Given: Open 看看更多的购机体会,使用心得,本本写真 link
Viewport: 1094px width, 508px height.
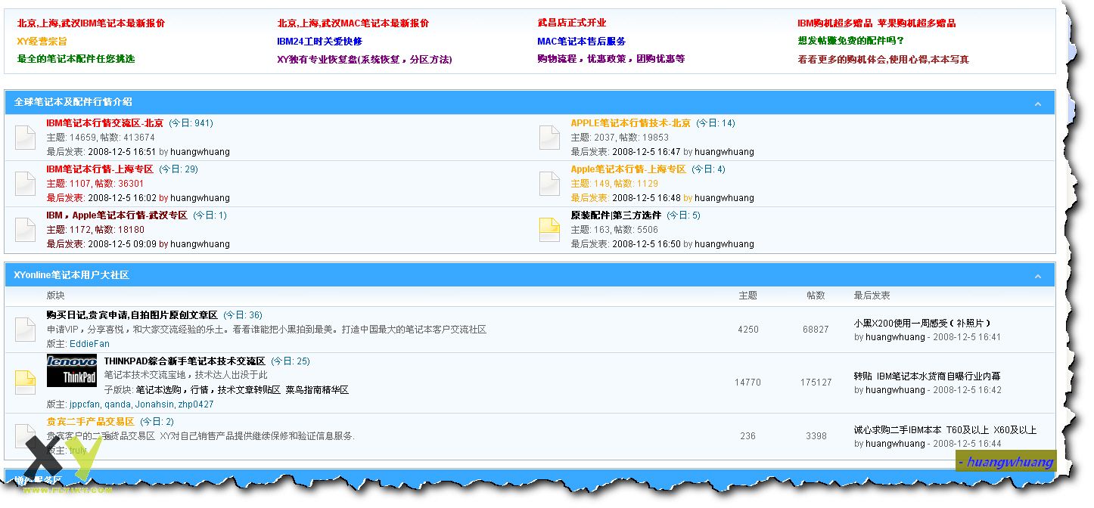Looking at the screenshot, I should point(883,60).
